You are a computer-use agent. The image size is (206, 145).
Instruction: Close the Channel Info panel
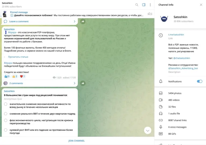(x=201, y=5)
